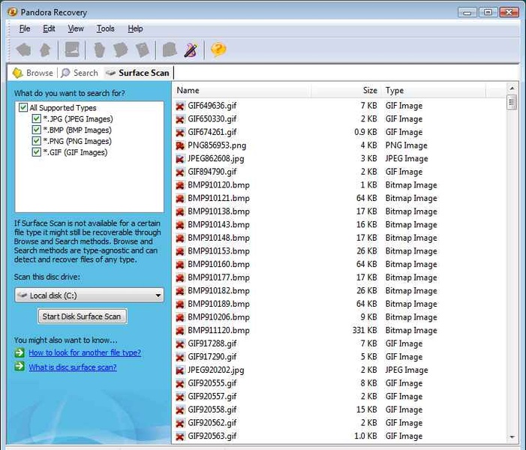
Task: Uncheck the All Supported Types checkbox
Action: 23,108
